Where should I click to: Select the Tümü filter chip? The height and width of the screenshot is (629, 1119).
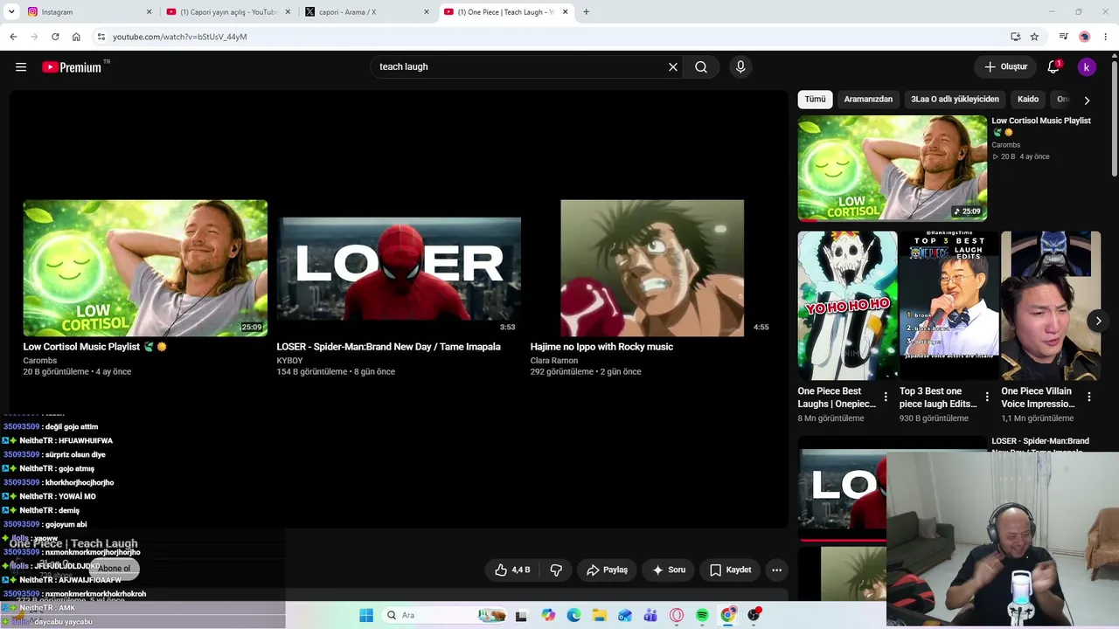pyautogui.click(x=815, y=100)
